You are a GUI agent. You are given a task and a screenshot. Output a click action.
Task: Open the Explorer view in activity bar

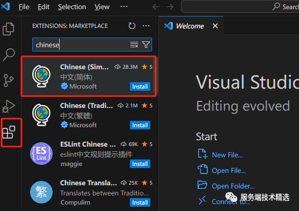click(x=9, y=29)
